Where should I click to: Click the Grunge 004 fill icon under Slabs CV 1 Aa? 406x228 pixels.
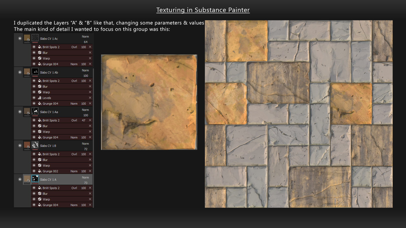tap(40, 137)
